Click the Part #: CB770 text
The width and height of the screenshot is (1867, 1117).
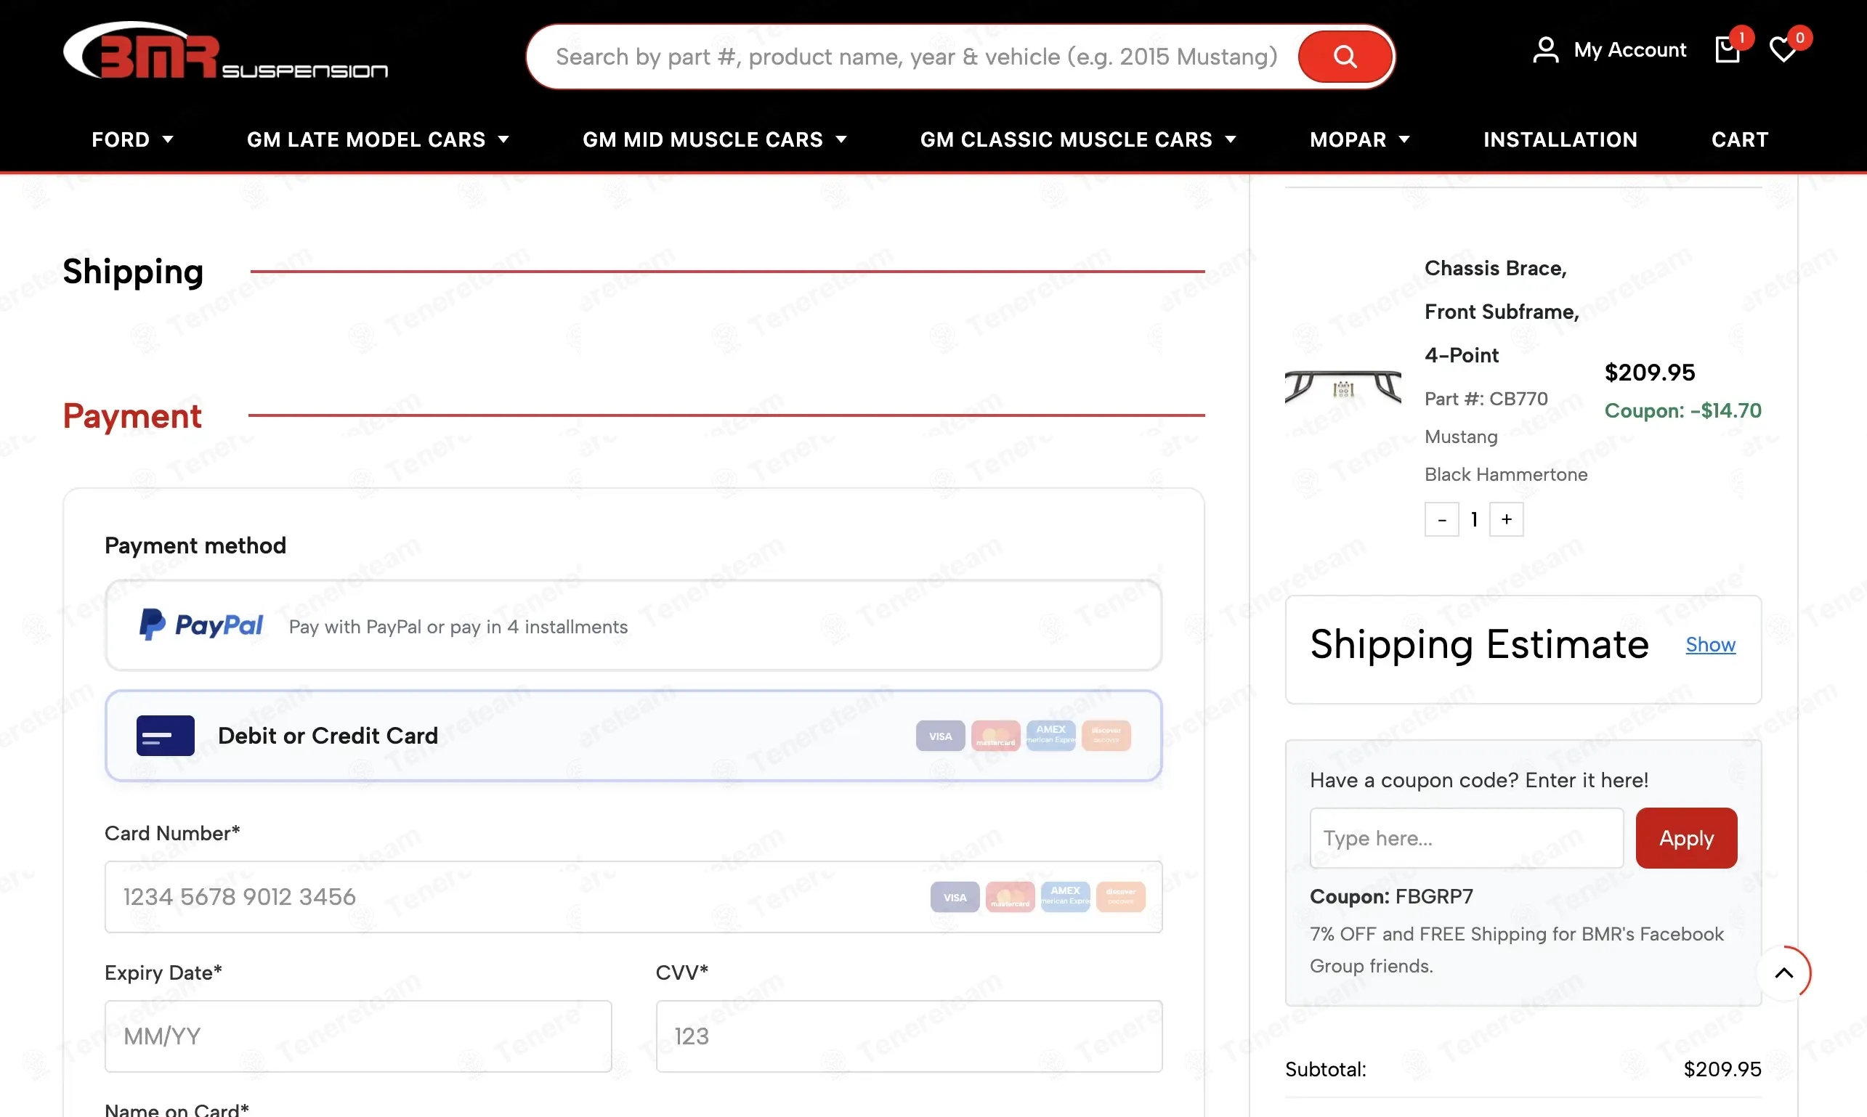pyautogui.click(x=1486, y=398)
